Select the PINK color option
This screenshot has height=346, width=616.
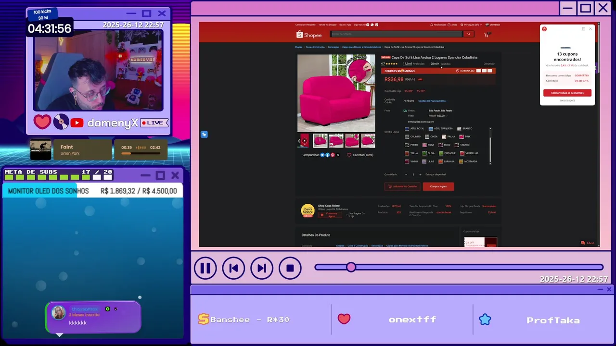(465, 136)
